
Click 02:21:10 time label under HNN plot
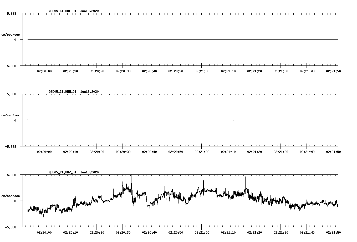tap(228, 152)
